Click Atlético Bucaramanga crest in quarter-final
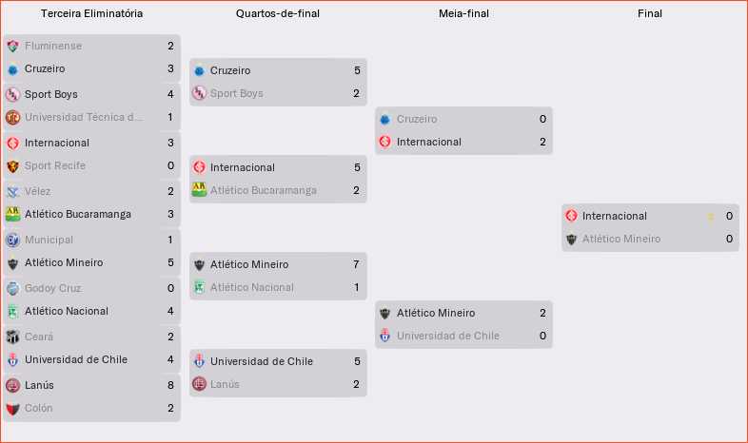This screenshot has height=443, width=748. point(199,190)
